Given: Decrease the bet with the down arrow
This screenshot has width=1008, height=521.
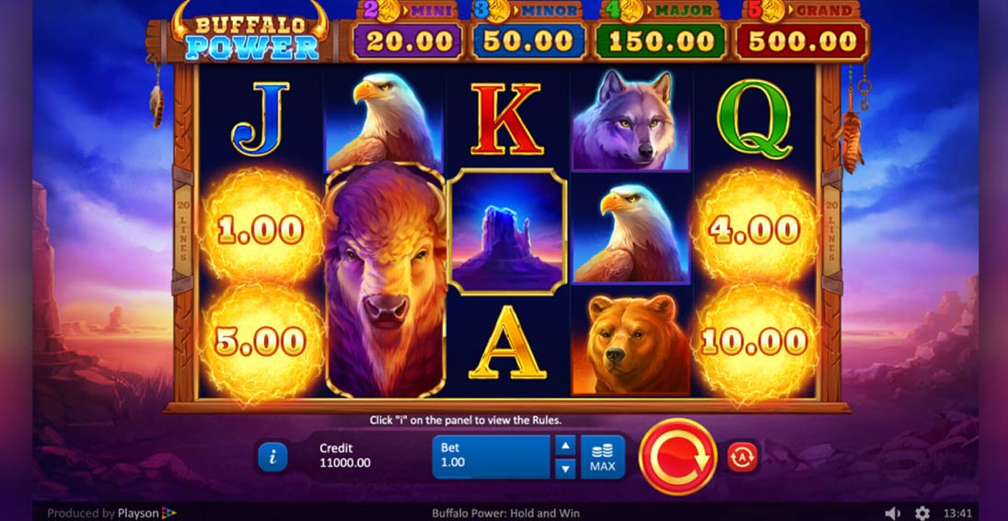Looking at the screenshot, I should click(x=564, y=469).
